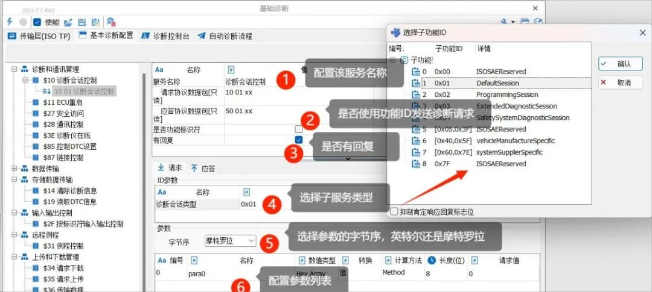Click the $27 安全访问 node icon
This screenshot has width=652, height=292.
[x=36, y=114]
